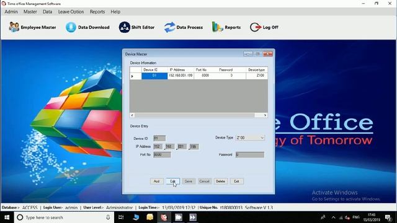Click the last IP Address octet field 199
Screen dimensions: 397x223
[194, 146]
